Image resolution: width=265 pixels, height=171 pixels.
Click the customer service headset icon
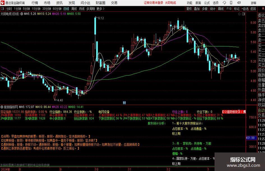224,3
